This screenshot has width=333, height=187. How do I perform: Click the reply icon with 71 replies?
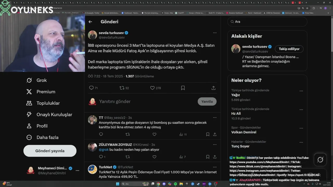coord(91,88)
